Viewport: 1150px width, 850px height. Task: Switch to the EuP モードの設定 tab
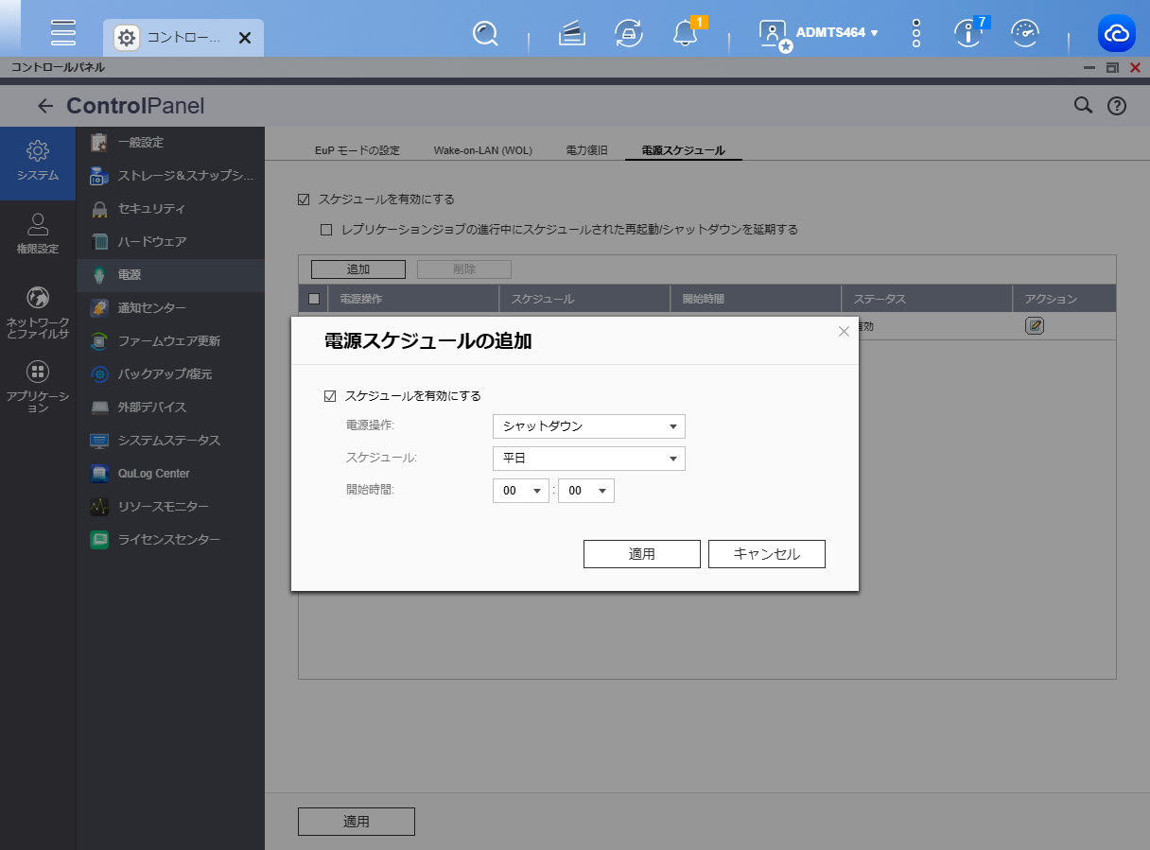click(357, 150)
